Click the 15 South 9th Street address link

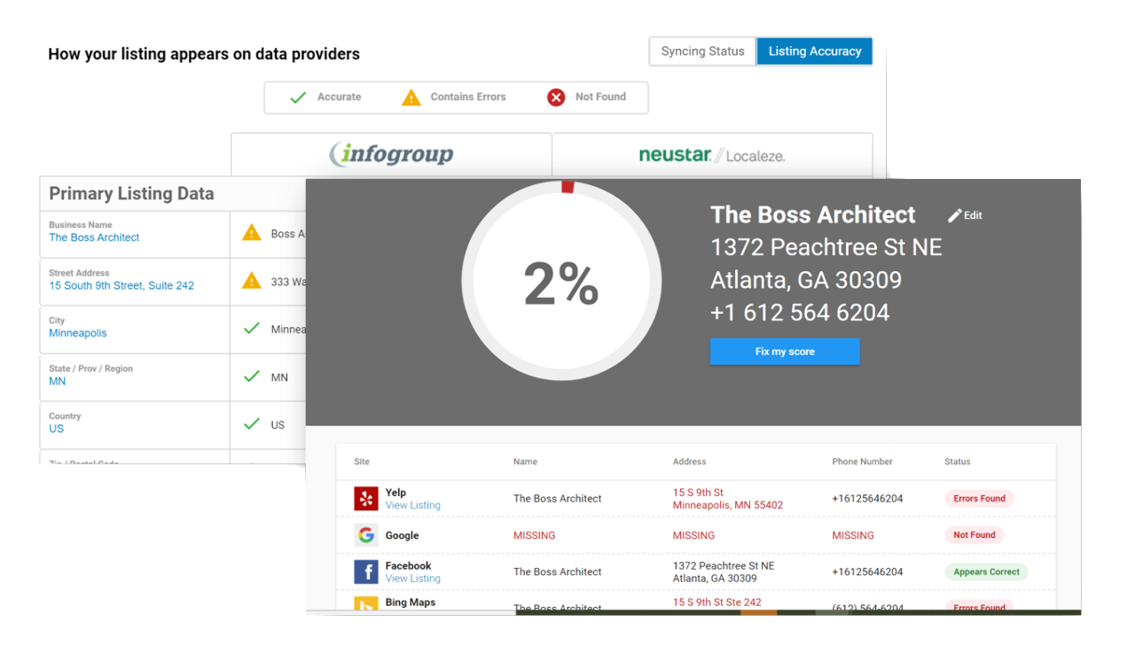click(x=121, y=285)
